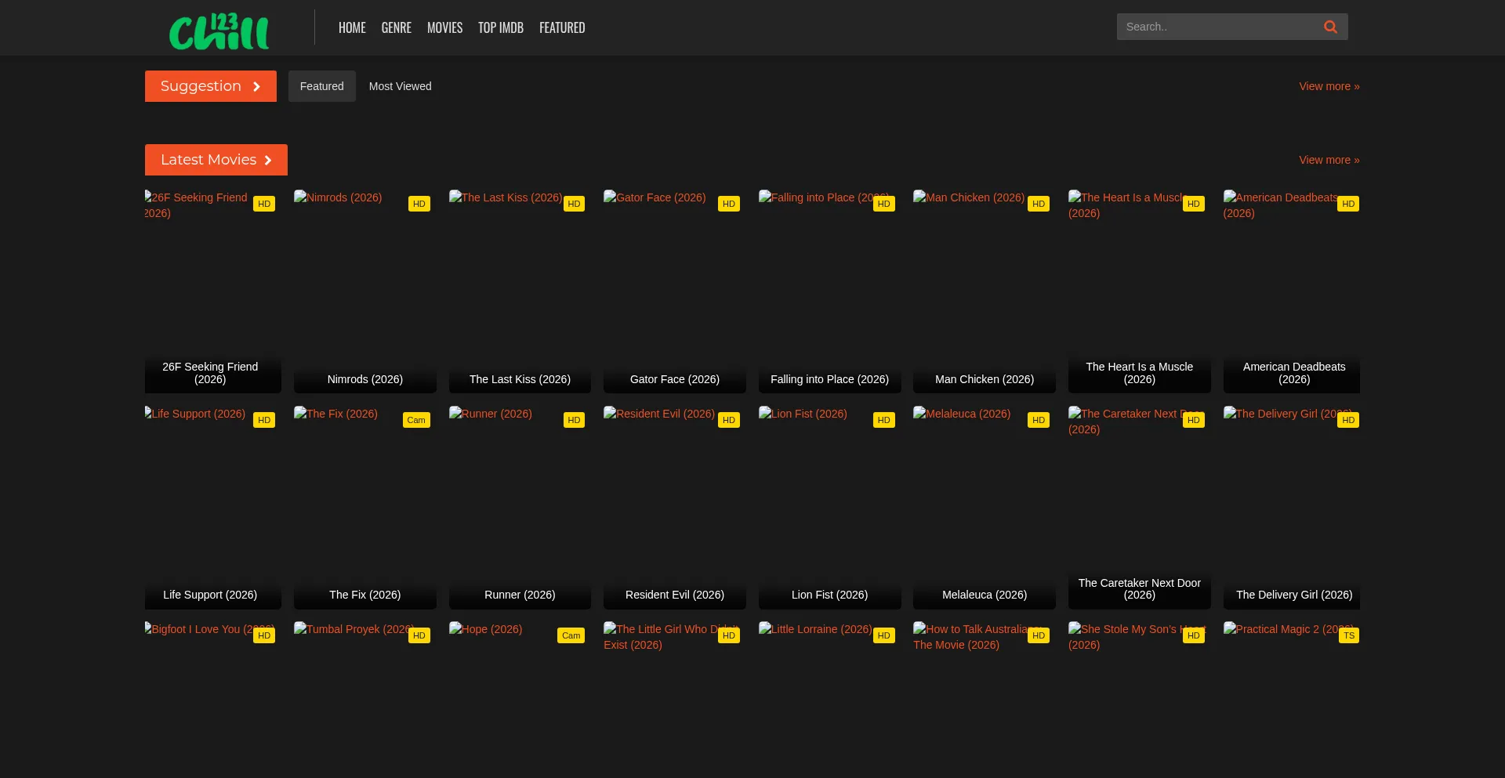Click The Delivery Girl (2026) caption

pos(1294,595)
